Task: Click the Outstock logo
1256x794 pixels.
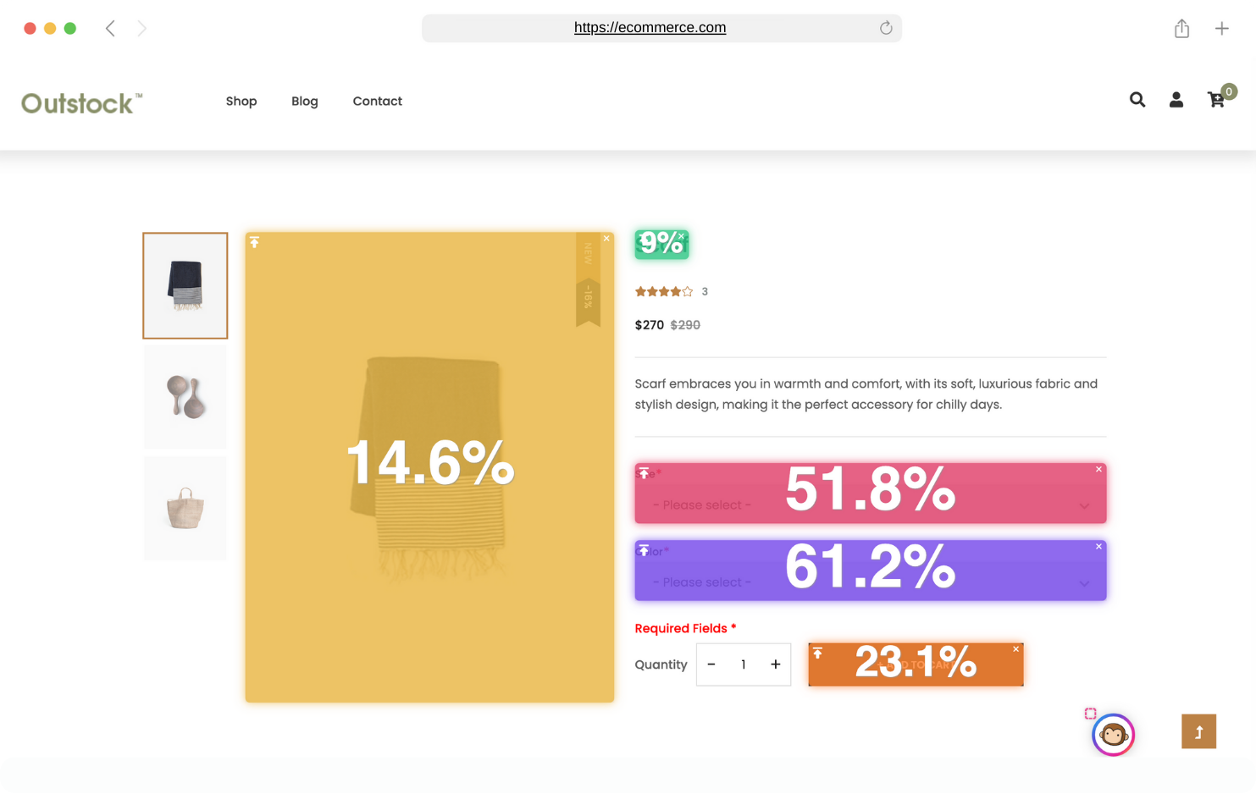Action: tap(80, 102)
